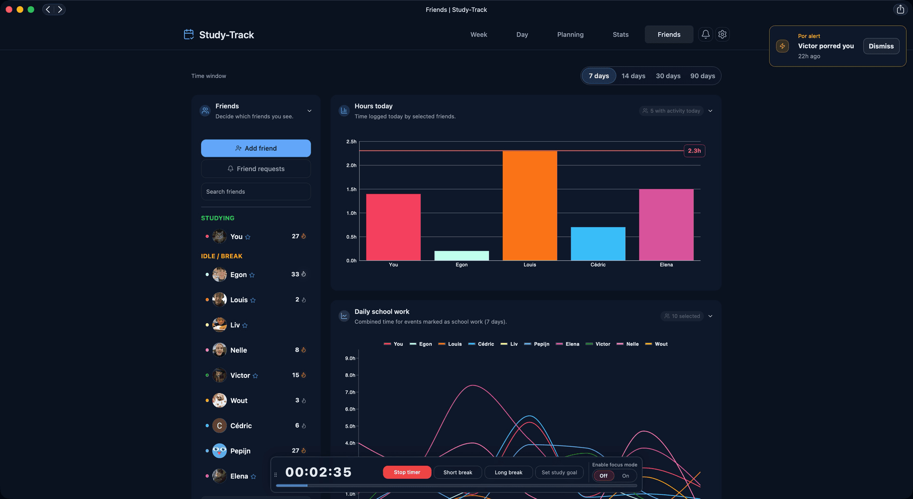
Task: Open the Planning tab
Action: 570,35
